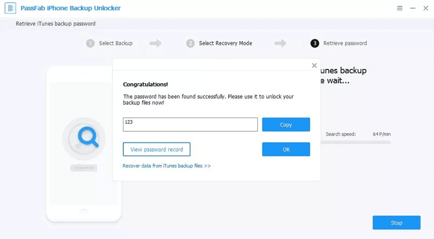The width and height of the screenshot is (434, 239).
Task: Open View password record
Action: click(x=157, y=149)
